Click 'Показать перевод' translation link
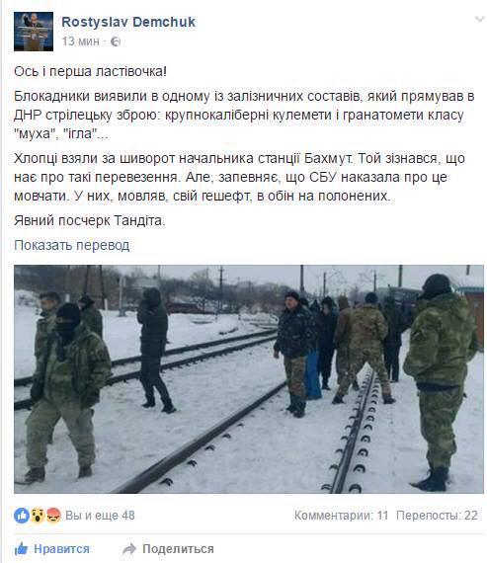Image resolution: width=487 pixels, height=563 pixels. click(x=72, y=245)
